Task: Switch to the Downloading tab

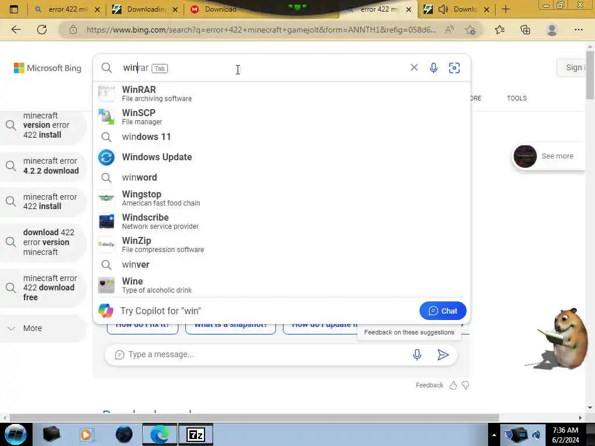Action: 145,9
